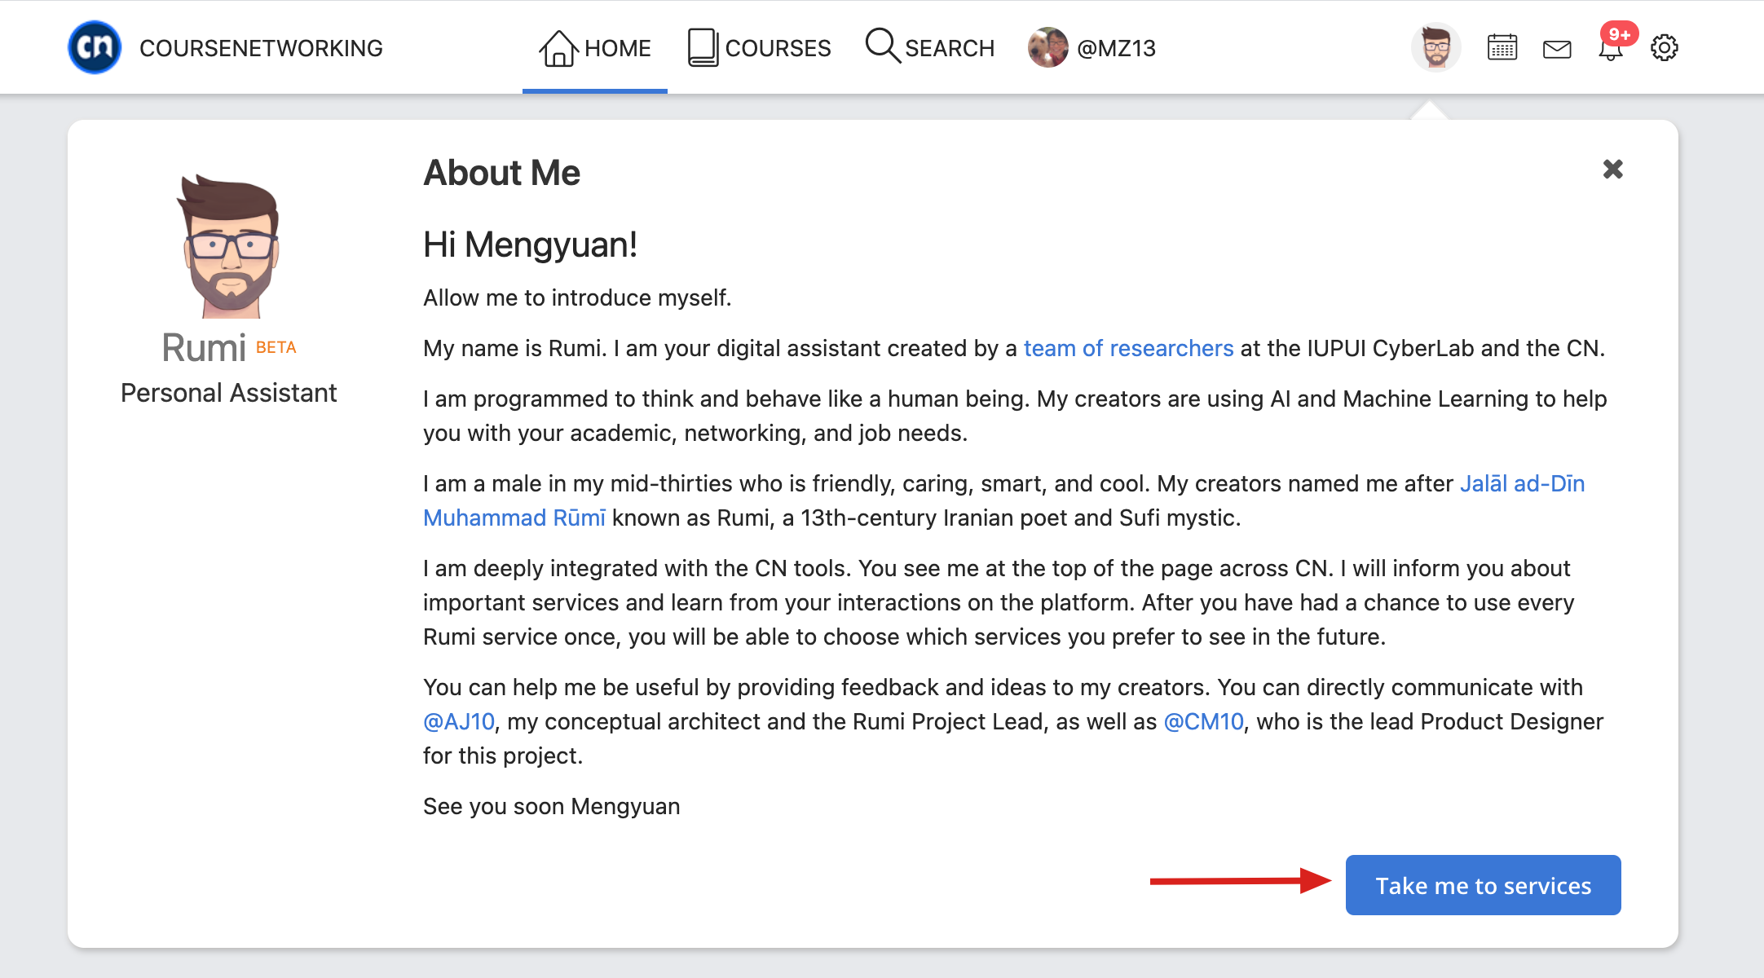The height and width of the screenshot is (978, 1764).
Task: Click the @MZ13 profile photo
Action: [x=1048, y=47]
